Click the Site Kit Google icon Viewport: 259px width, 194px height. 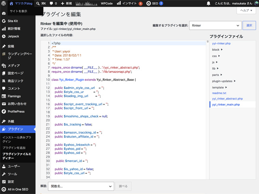point(4,21)
